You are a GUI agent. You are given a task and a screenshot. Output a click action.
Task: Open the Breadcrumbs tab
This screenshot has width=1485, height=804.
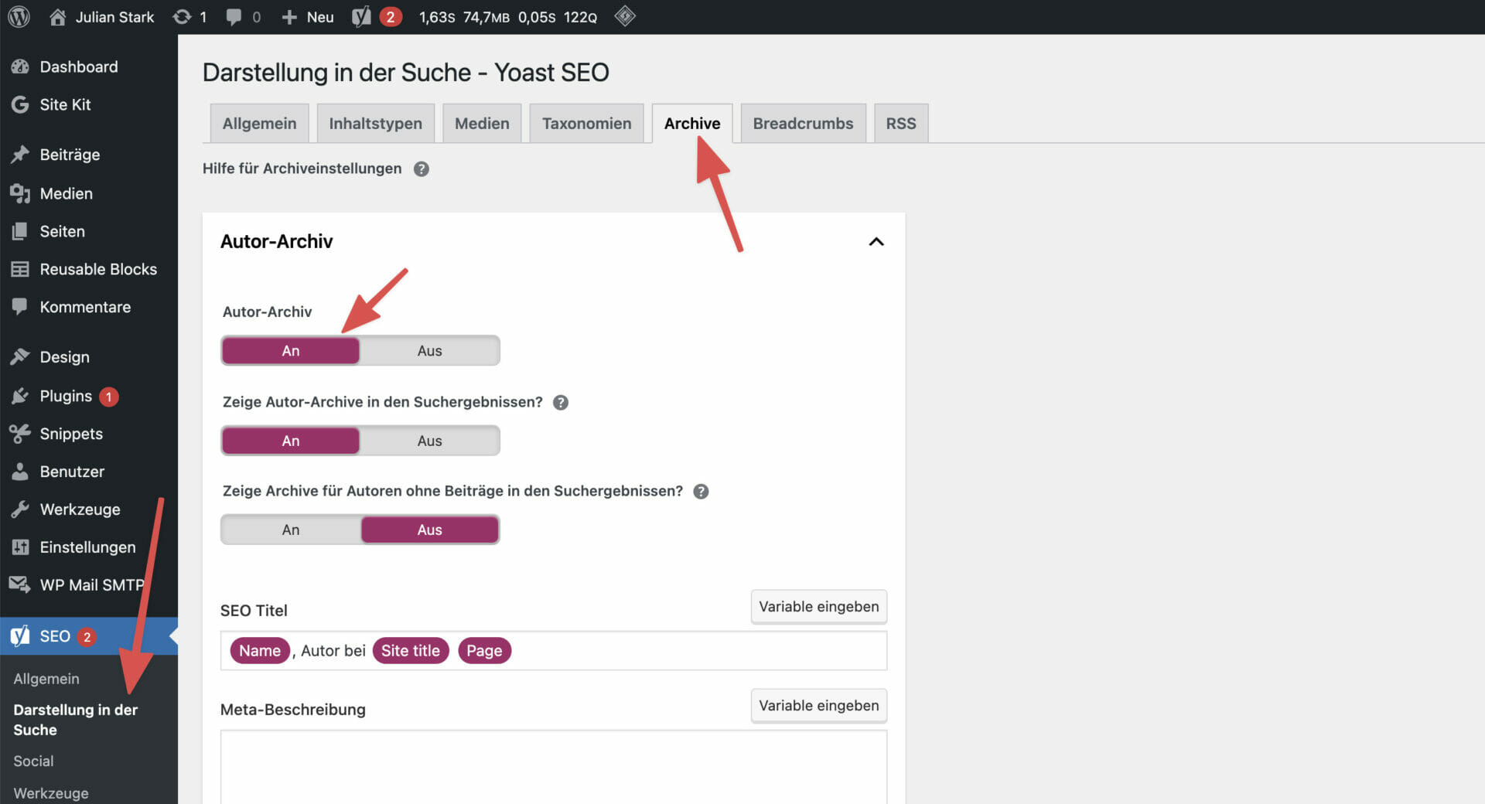(803, 124)
